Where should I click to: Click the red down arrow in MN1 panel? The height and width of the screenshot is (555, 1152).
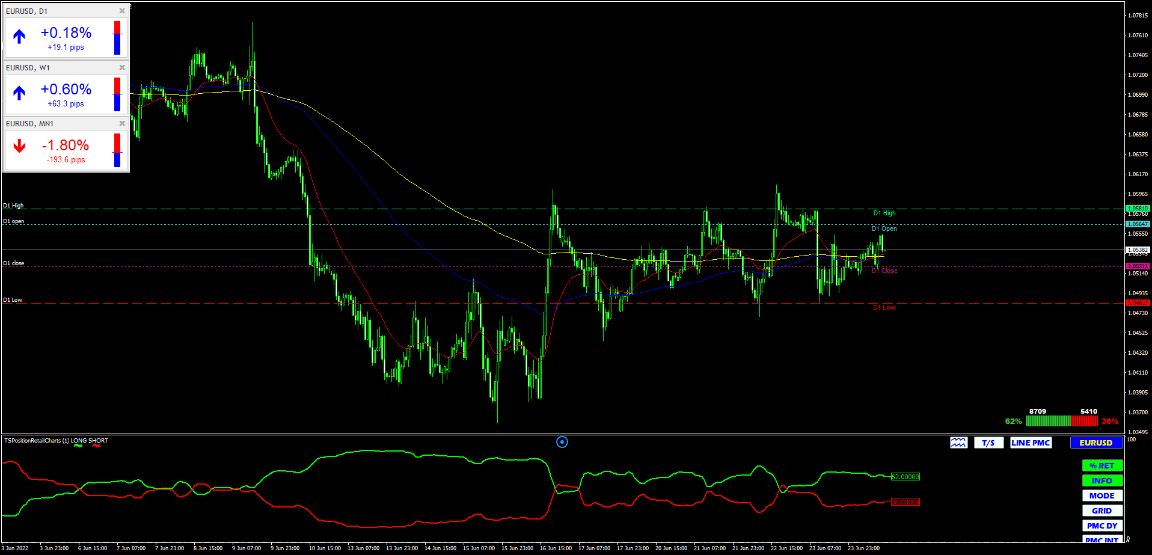click(19, 146)
